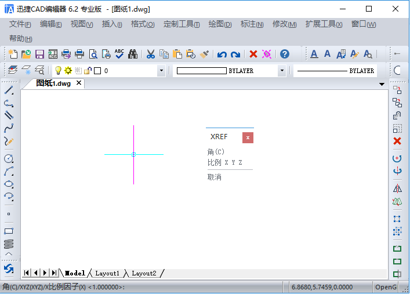
Task: Open a file with the folder icon
Action: 26,54
